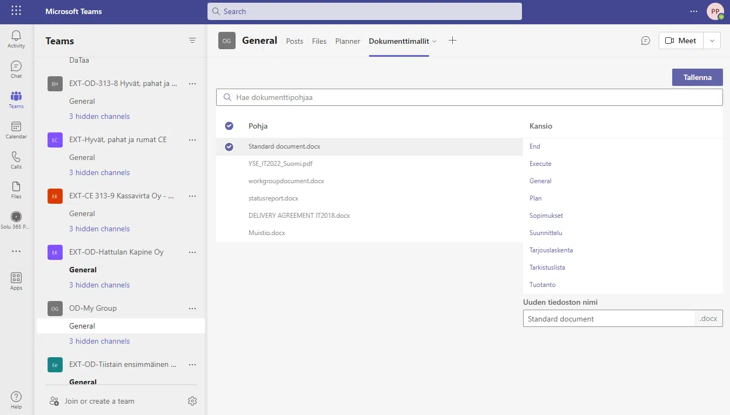The height and width of the screenshot is (415, 730).
Task: Select the Teams icon in the rail
Action: coord(16,99)
